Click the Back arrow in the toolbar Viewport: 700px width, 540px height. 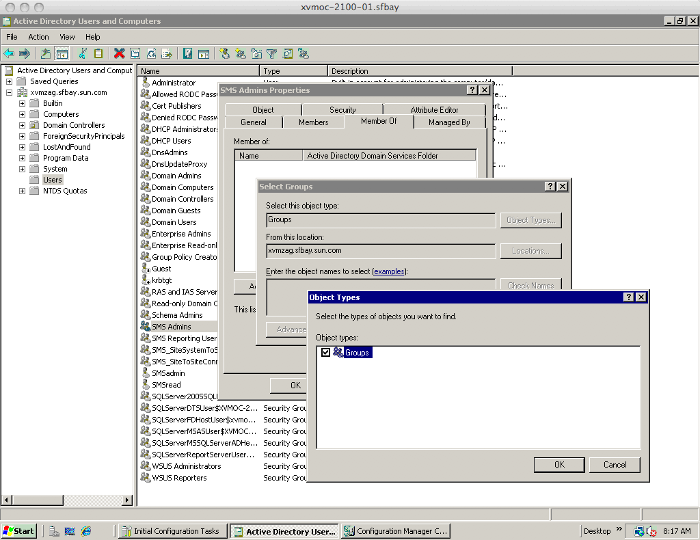tap(9, 53)
